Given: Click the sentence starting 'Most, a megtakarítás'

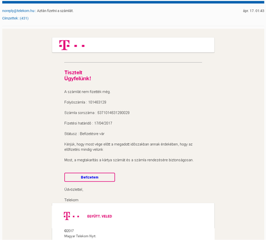Looking at the screenshot, I should click(x=129, y=160).
